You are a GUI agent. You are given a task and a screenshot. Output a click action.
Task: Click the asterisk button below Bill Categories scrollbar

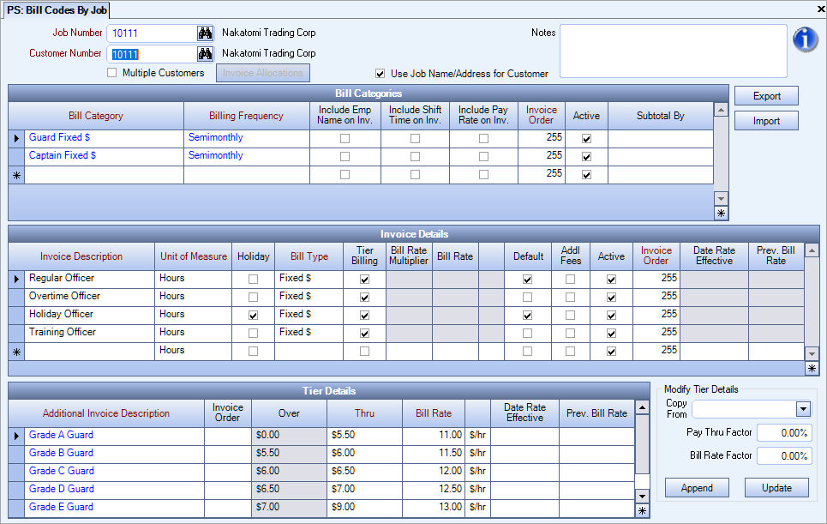pos(721,214)
